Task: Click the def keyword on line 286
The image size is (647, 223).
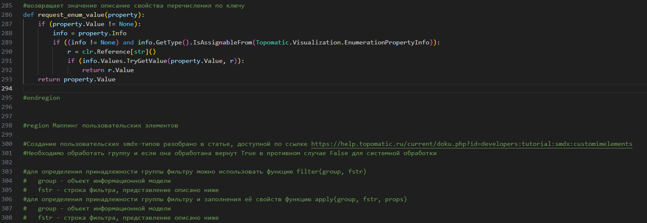Action: coord(29,15)
